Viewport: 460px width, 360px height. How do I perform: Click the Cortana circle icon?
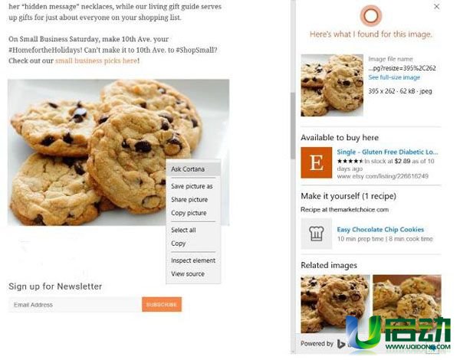tap(371, 15)
